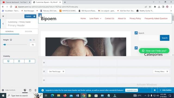The height and width of the screenshot is (98, 174).
Task: Open the Contact Us menu link
Action: 110,19
